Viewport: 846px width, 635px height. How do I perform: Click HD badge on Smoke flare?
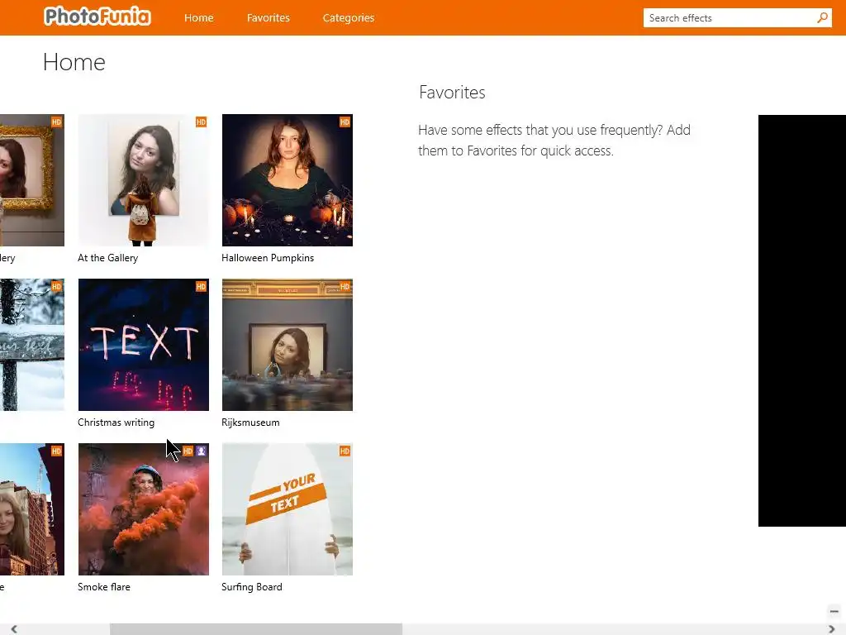pyautogui.click(x=188, y=451)
